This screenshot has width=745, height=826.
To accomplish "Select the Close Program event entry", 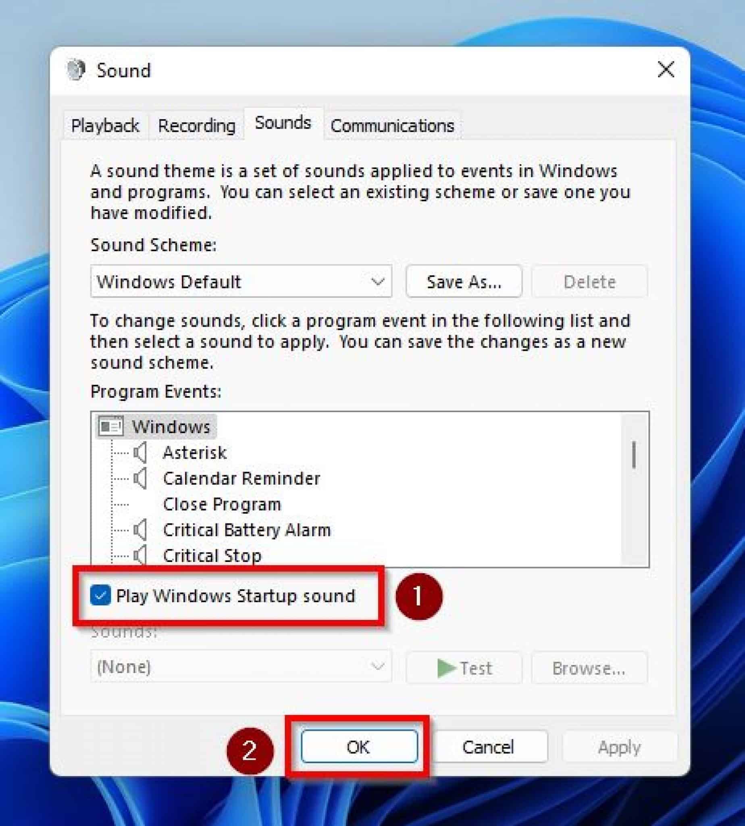I will point(223,505).
